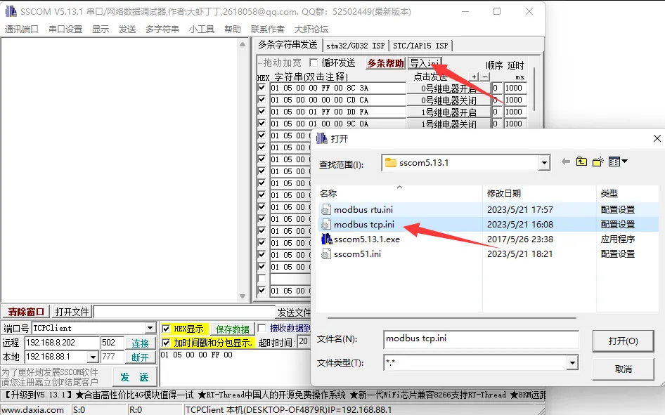
Task: Click the 打开(O) button to open the file
Action: click(x=623, y=341)
